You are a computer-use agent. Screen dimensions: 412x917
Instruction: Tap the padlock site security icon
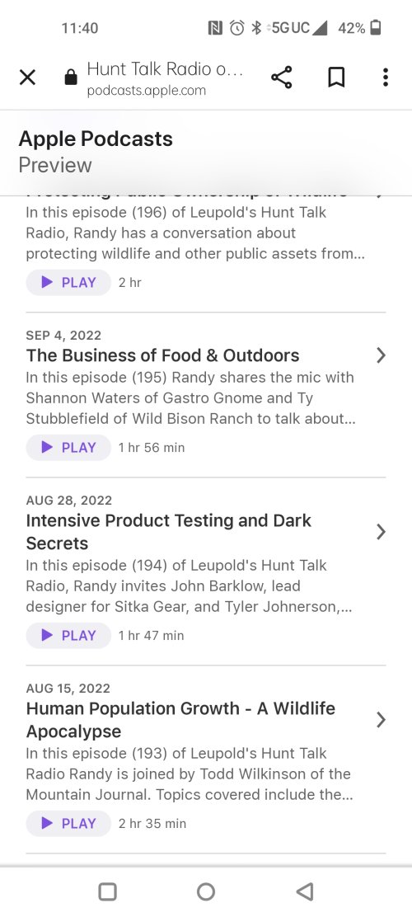pyautogui.click(x=71, y=78)
